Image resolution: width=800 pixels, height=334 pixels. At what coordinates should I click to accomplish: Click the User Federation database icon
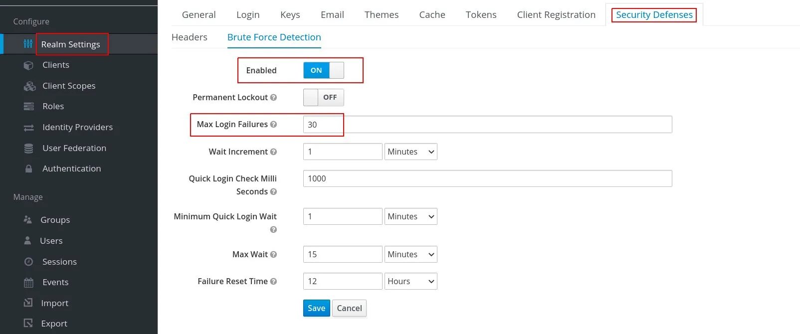29,149
